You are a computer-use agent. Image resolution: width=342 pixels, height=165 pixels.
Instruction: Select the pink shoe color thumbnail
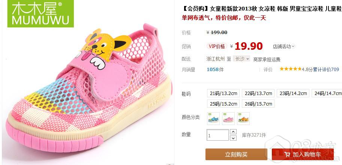tap(228, 119)
